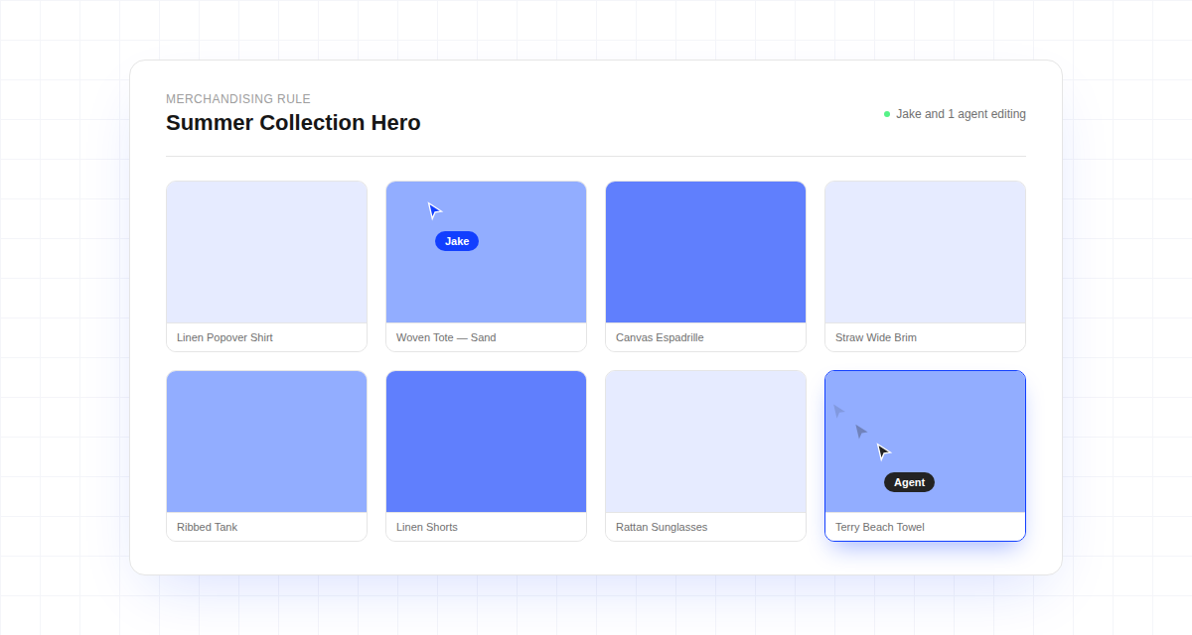Open the Linen Popover Shirt product card
Screen dimensions: 1192x635
266,266
